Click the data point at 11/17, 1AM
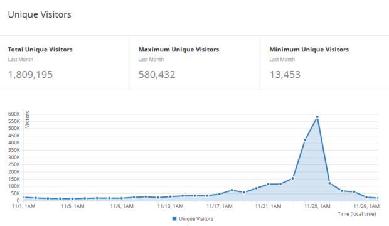 [x=220, y=194]
